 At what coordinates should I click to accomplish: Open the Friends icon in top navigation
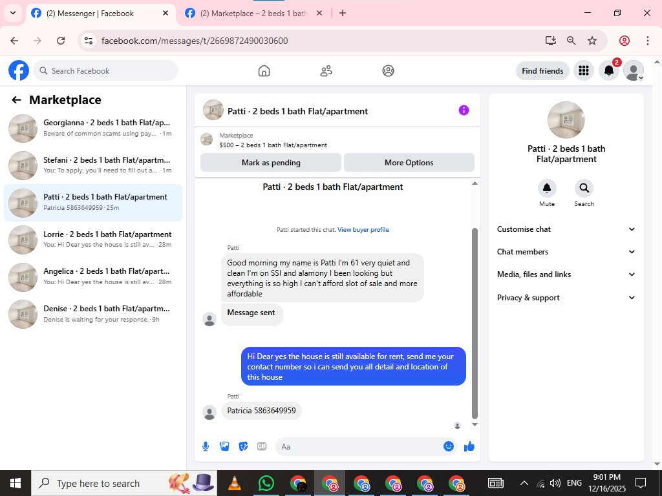pyautogui.click(x=326, y=71)
